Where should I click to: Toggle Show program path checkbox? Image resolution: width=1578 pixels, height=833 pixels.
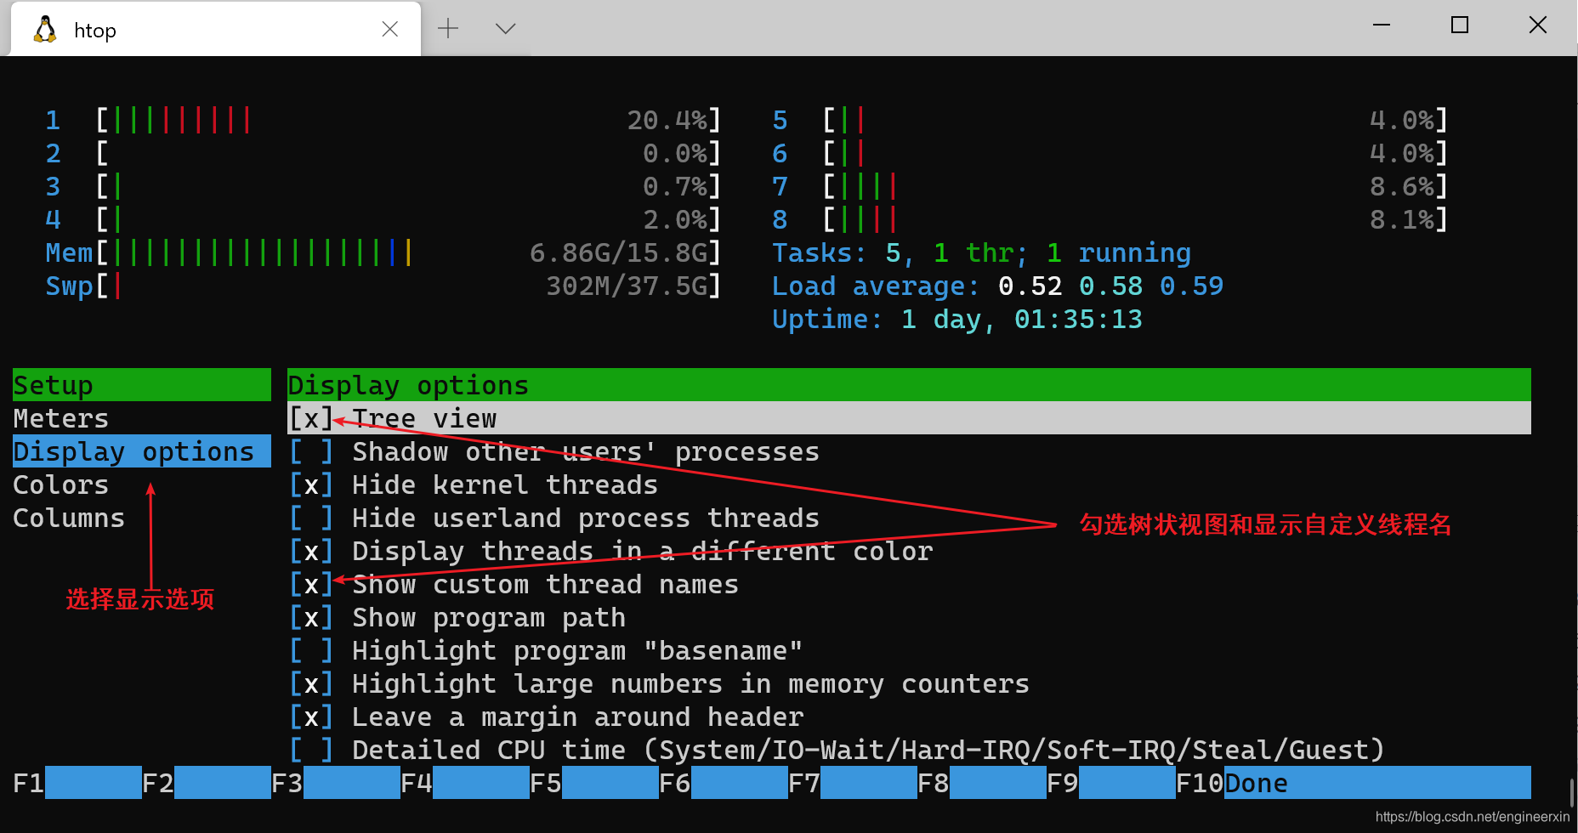pyautogui.click(x=311, y=617)
